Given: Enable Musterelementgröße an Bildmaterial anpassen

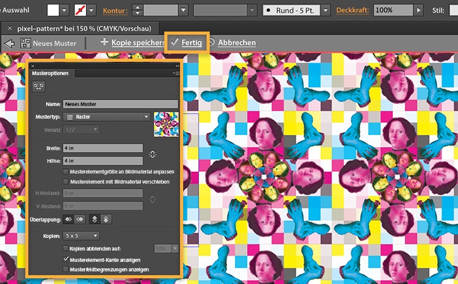Looking at the screenshot, I should (66, 172).
